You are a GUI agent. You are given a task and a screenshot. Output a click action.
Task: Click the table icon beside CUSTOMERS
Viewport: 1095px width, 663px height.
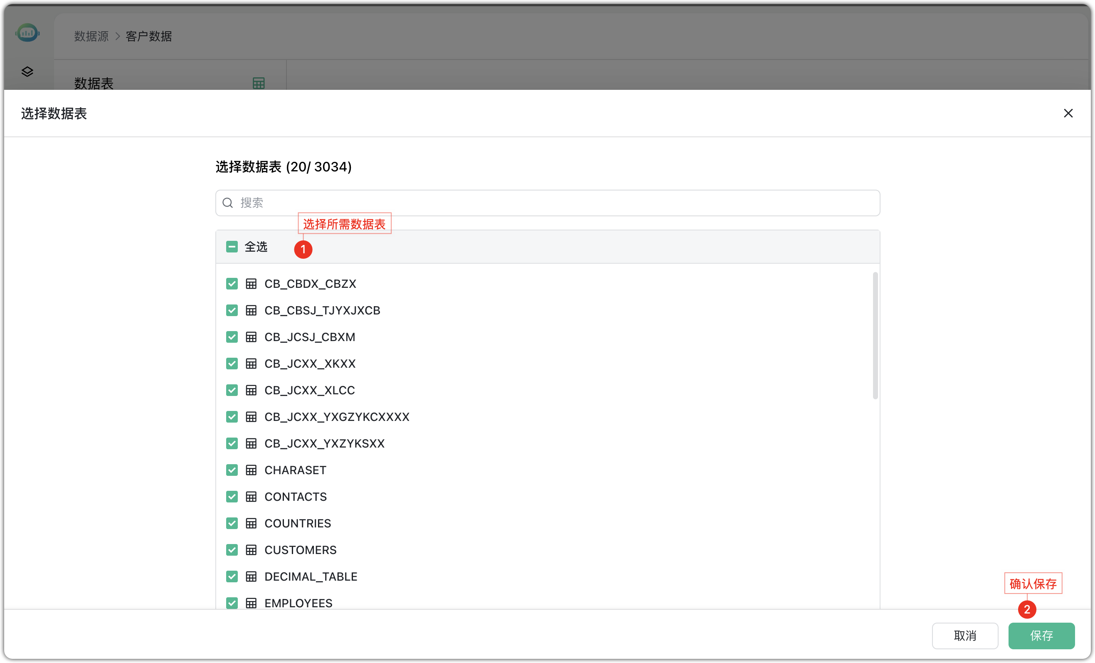(x=252, y=549)
